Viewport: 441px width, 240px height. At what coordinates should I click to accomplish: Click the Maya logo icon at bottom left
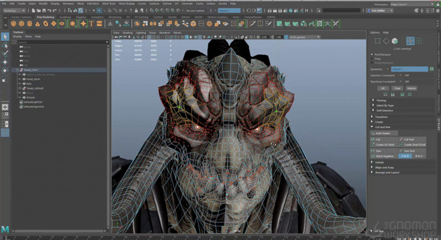pyautogui.click(x=5, y=229)
